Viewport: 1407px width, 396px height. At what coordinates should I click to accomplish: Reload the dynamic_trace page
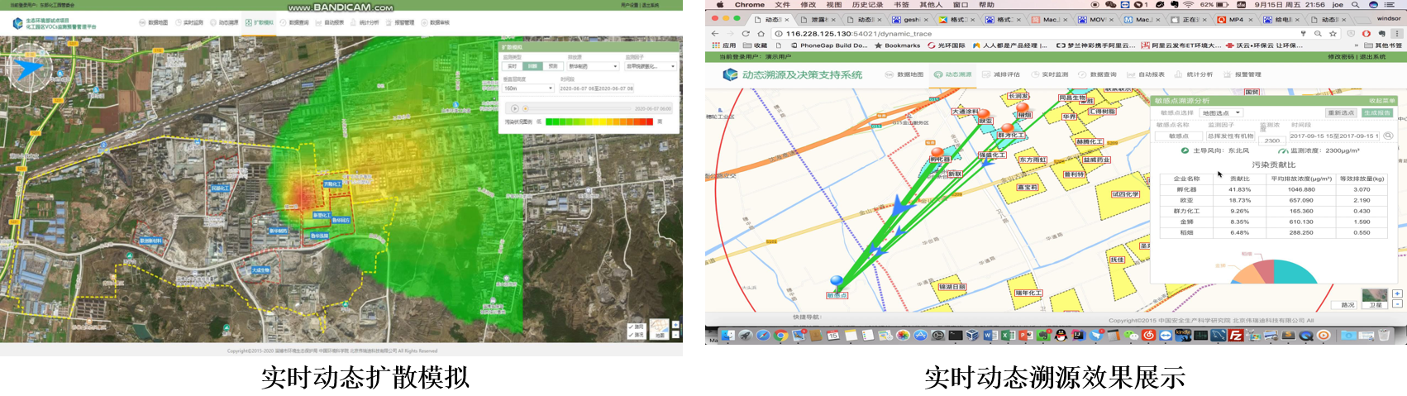(x=746, y=34)
